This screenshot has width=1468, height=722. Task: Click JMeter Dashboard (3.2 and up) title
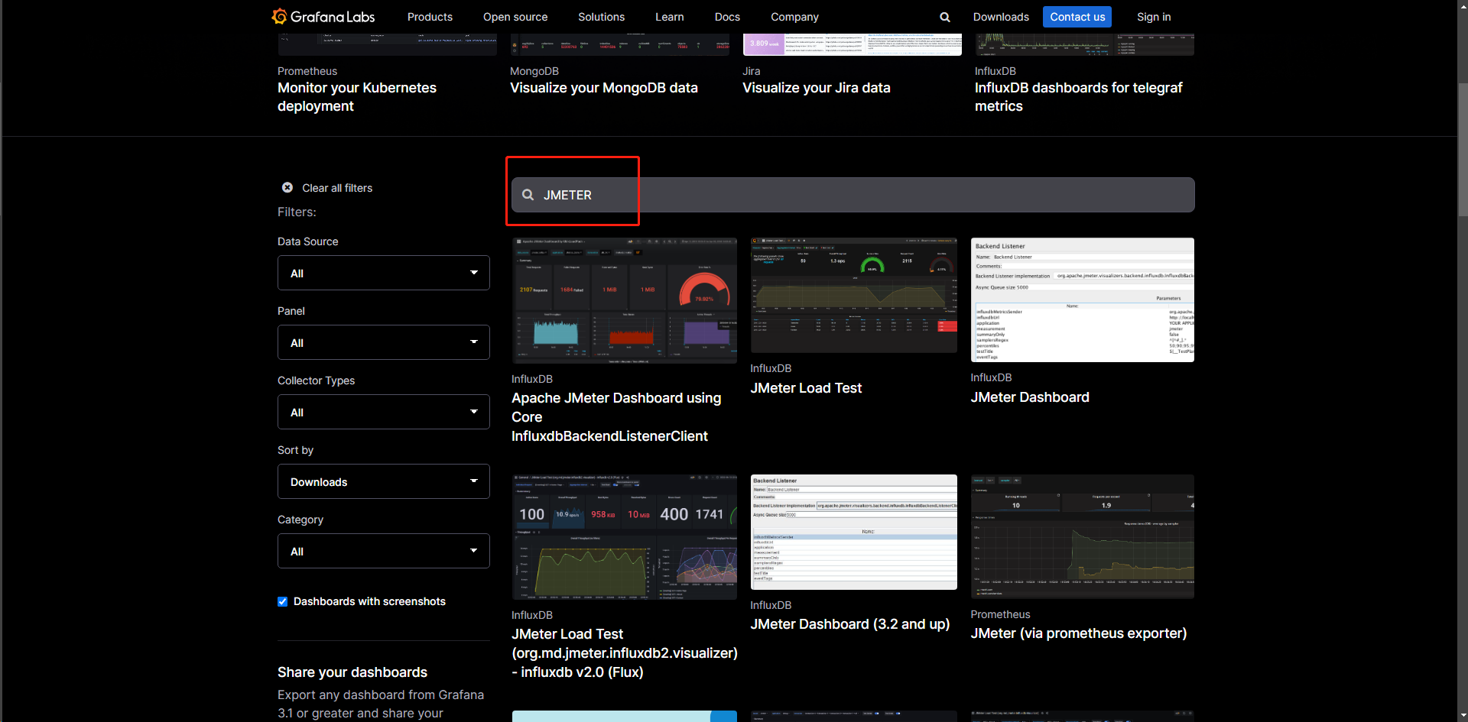click(850, 624)
